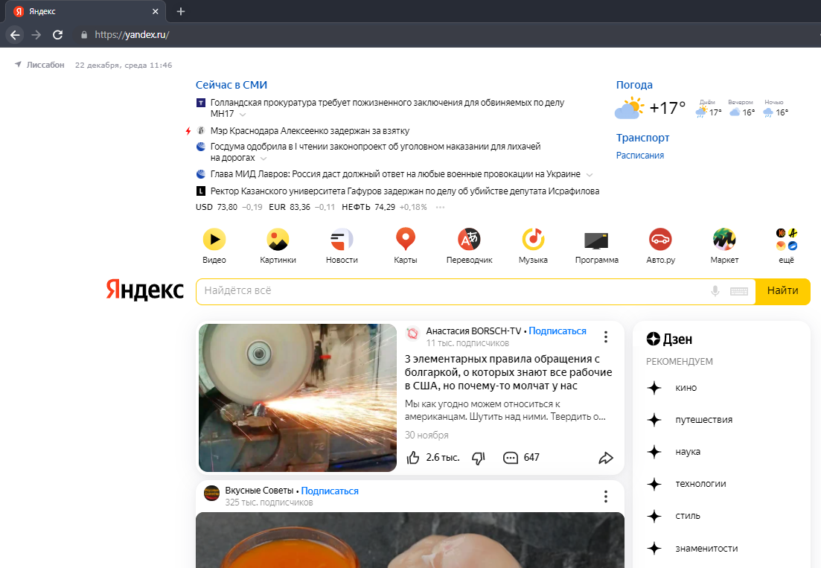821x568 pixels.
Task: Open a new browser tab with plus
Action: [181, 11]
